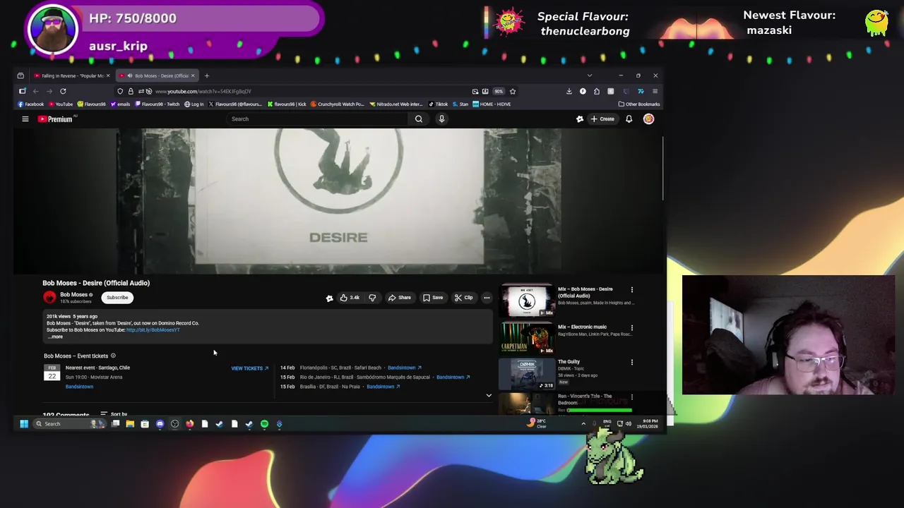Open the sidebar toggle icon beside back arrow
Screen dimensions: 904x508
point(23,91)
